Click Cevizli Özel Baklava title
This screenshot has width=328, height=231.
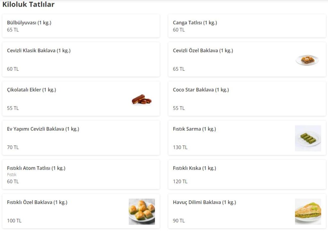click(x=203, y=51)
